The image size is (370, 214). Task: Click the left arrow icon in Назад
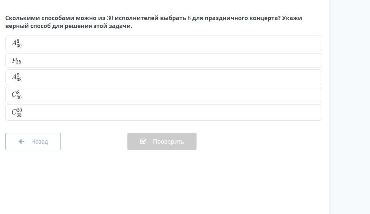pos(22,141)
